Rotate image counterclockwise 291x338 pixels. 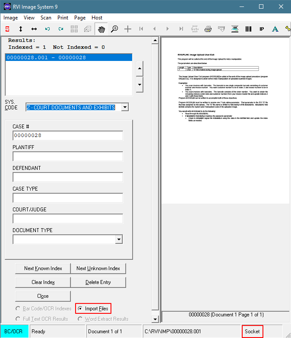47,29
